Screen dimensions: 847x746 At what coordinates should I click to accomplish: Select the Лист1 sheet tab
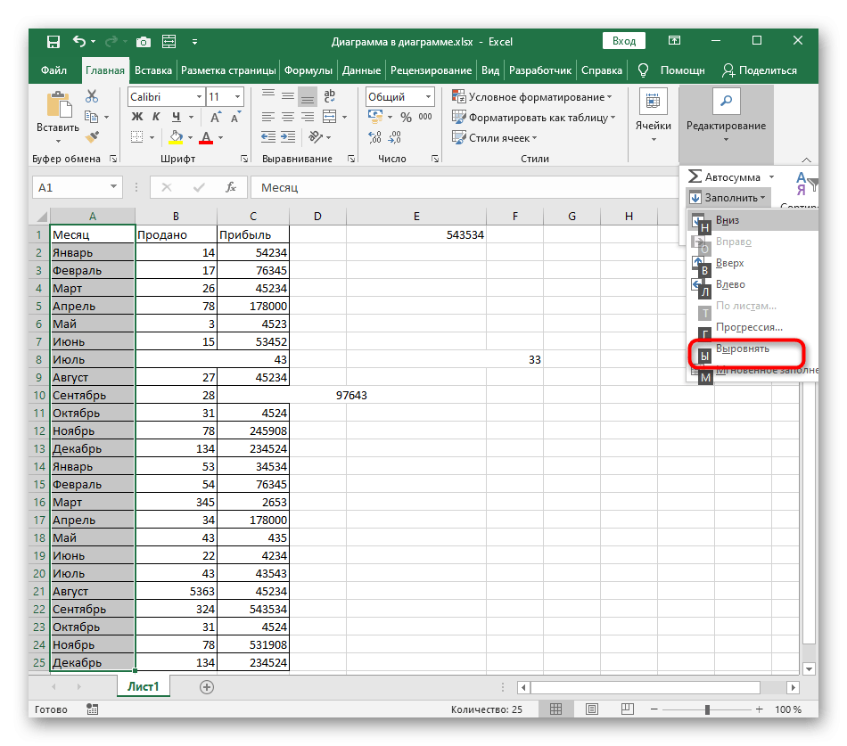coord(144,686)
